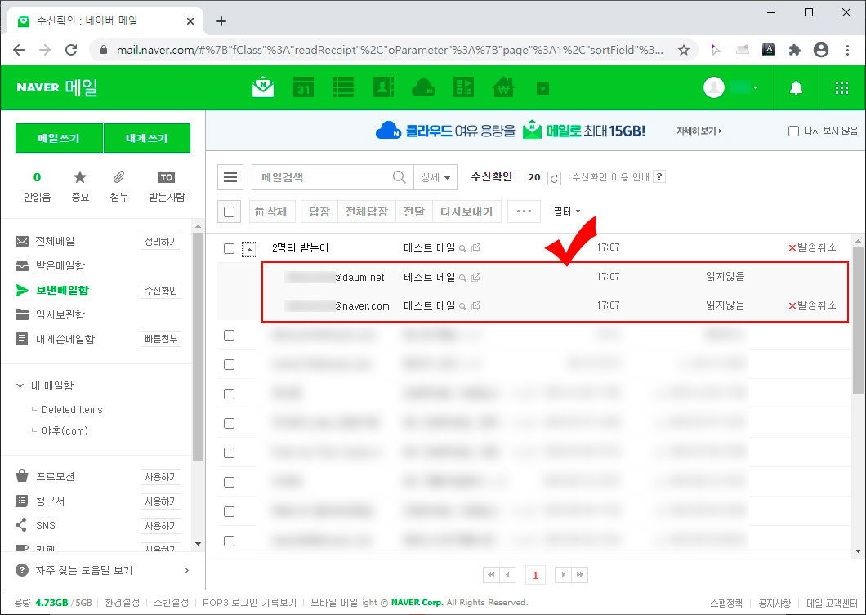Open Naver Cloud MYBOX icon

coord(424,87)
